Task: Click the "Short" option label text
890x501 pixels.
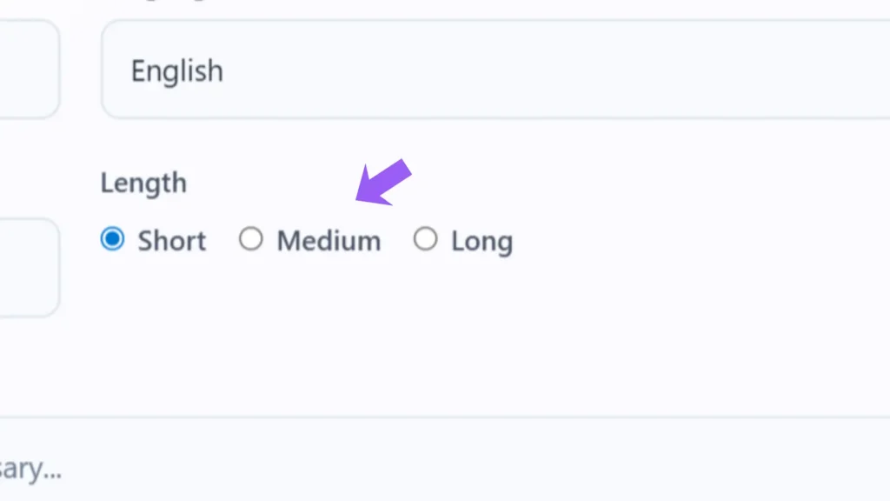Action: [172, 241]
